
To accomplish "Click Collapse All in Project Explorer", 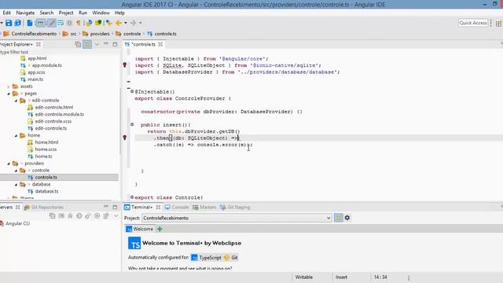I will pyautogui.click(x=78, y=44).
